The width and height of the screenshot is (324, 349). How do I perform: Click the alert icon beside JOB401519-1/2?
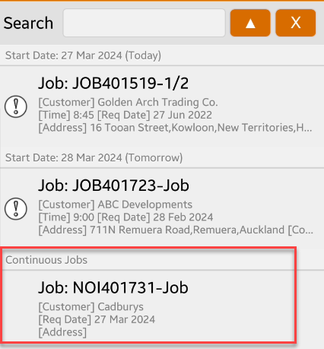pos(16,106)
